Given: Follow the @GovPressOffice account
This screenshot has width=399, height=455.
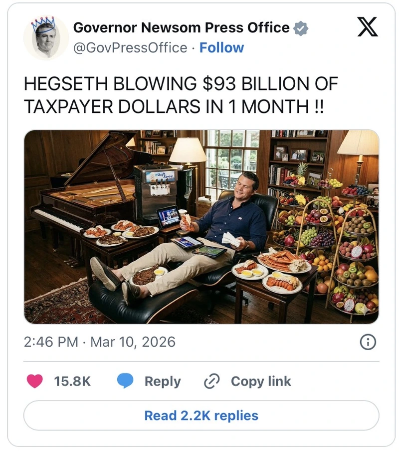Looking at the screenshot, I should [x=221, y=48].
